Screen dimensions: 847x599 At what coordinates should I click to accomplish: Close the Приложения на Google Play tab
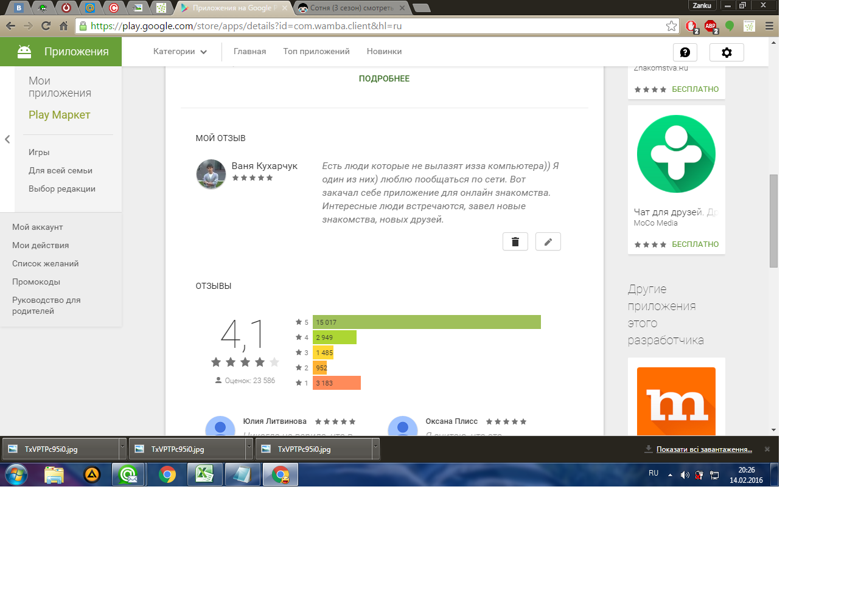(x=284, y=8)
